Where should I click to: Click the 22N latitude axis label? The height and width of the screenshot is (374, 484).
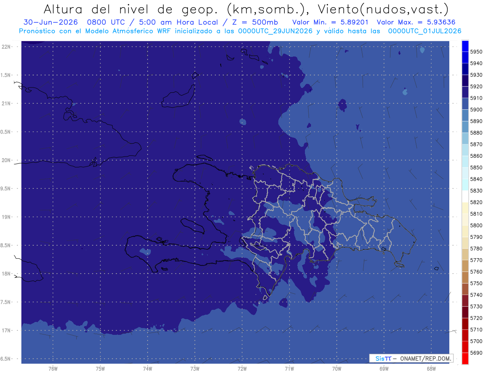(x=6, y=47)
